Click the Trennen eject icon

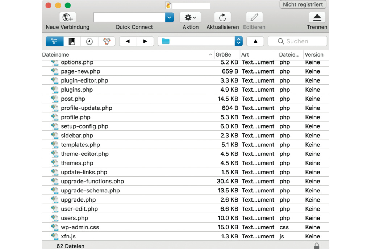(317, 17)
